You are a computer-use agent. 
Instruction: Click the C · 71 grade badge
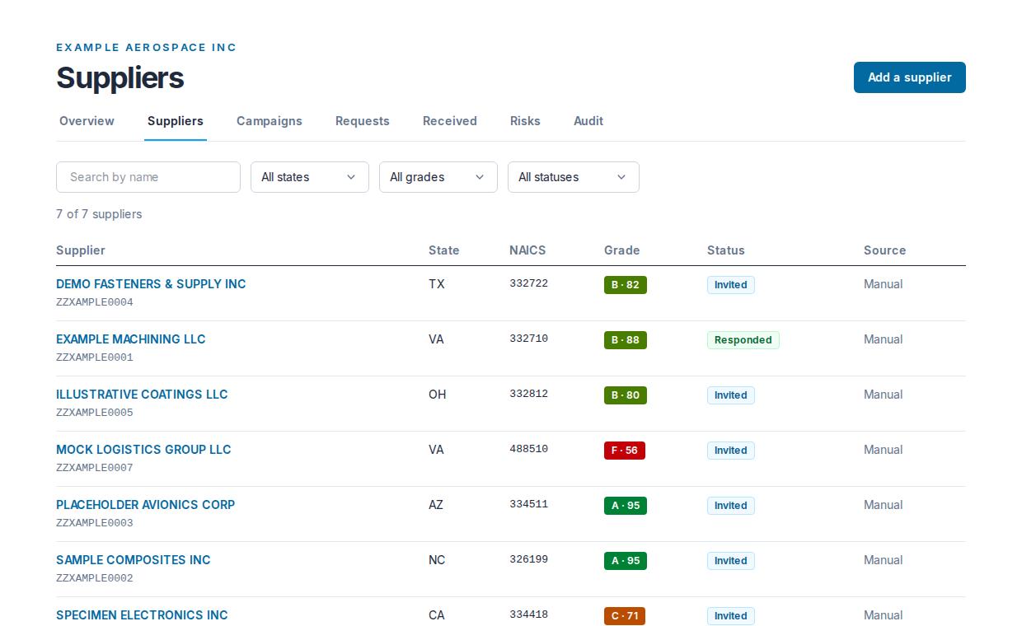click(x=625, y=616)
